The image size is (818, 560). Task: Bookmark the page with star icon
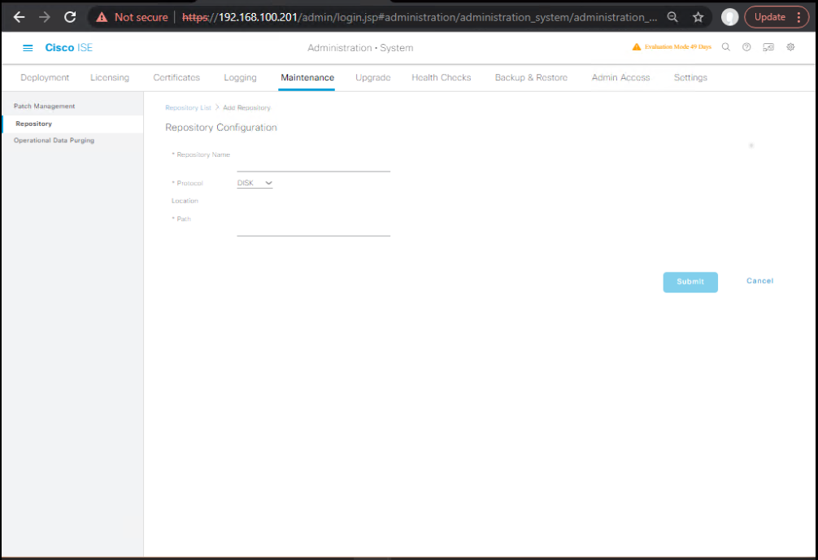698,17
